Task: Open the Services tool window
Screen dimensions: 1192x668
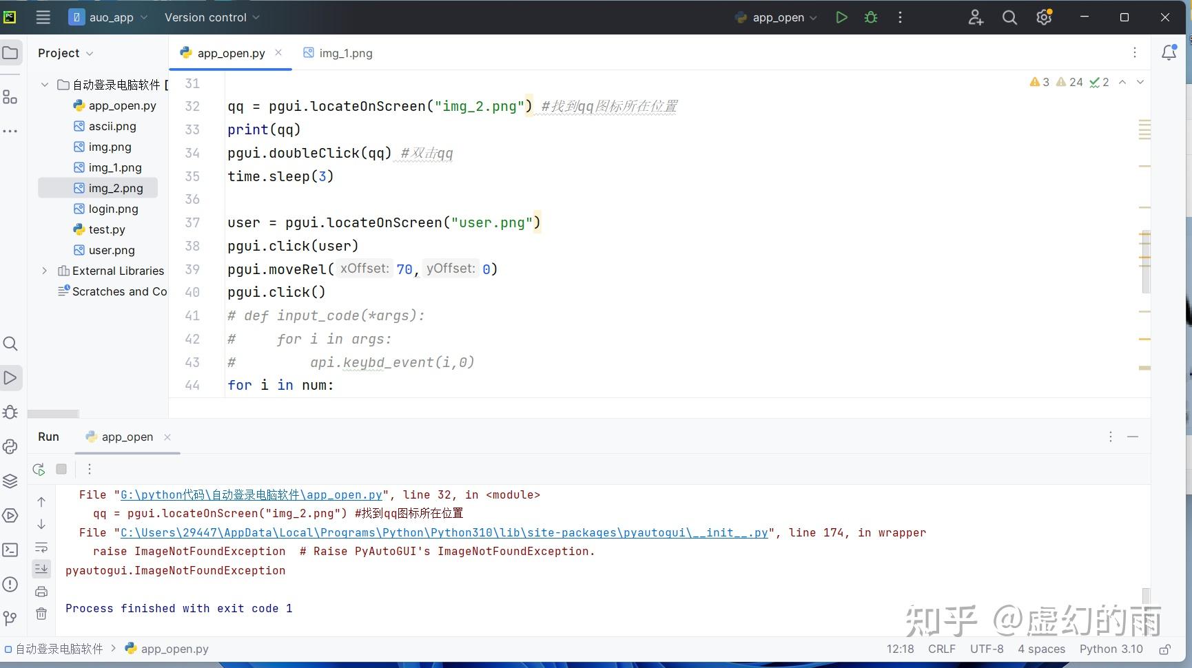Action: [10, 515]
